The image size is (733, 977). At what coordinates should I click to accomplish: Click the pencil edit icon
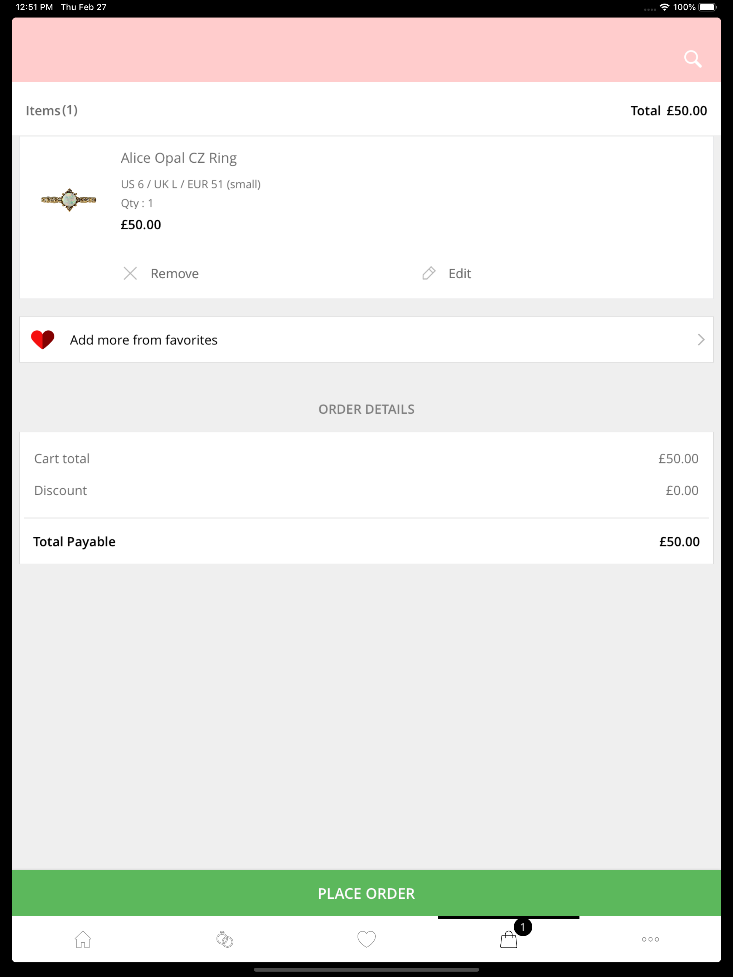pyautogui.click(x=428, y=274)
